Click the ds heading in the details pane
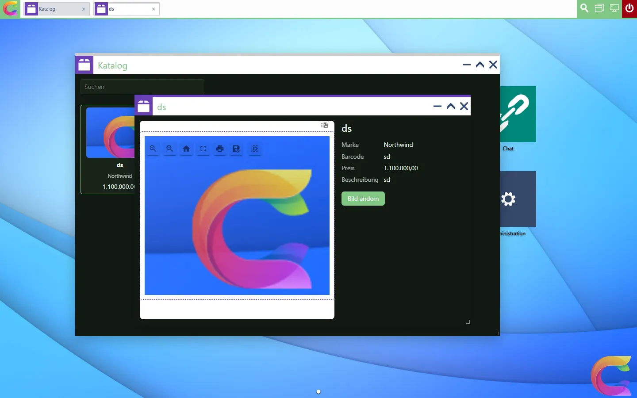Screen dimensions: 637x398 (x=347, y=129)
